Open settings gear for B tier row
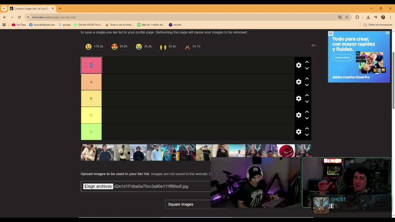The image size is (395, 222). click(x=298, y=99)
